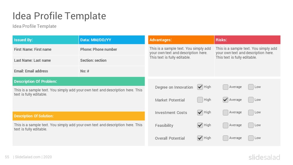The height and width of the screenshot is (165, 293).
Task: Check Low for Feasibility
Action: click(x=251, y=125)
